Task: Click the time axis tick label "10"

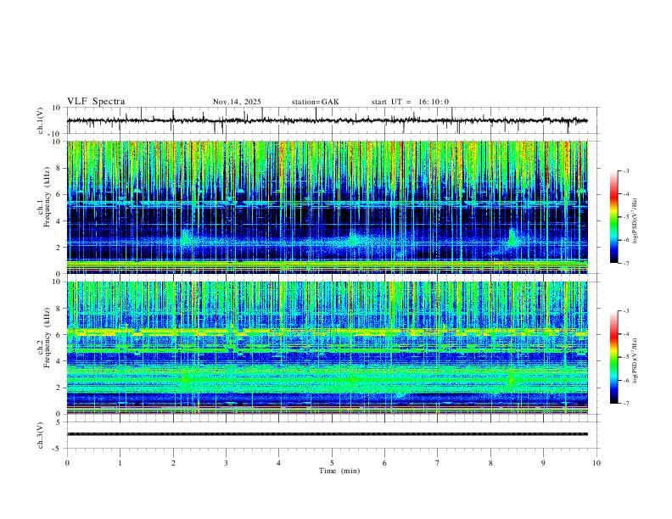Action: point(596,463)
